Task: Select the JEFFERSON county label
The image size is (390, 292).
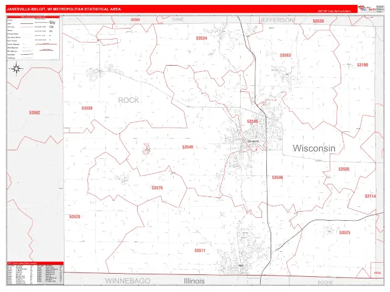Action: coord(277,20)
